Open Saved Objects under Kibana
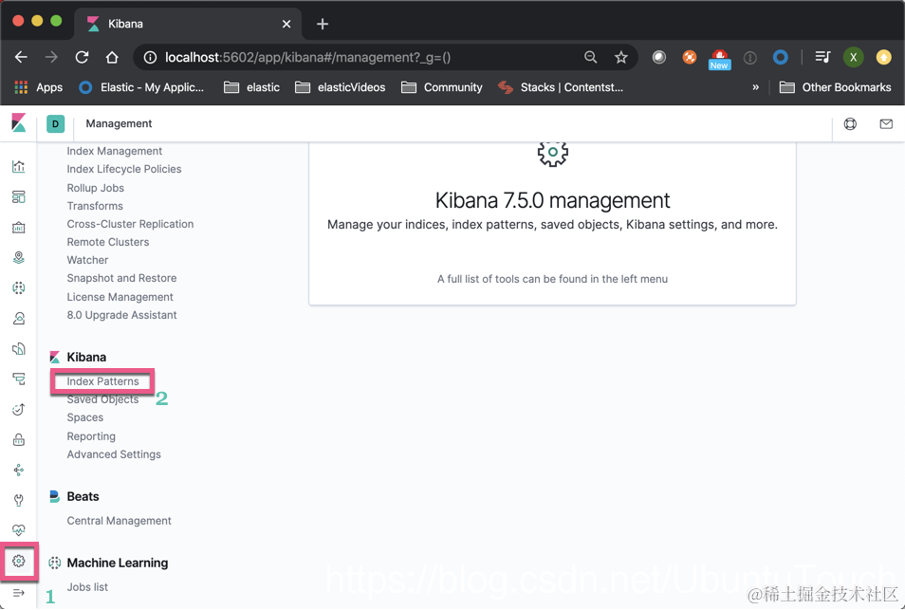The image size is (905, 610). (102, 399)
